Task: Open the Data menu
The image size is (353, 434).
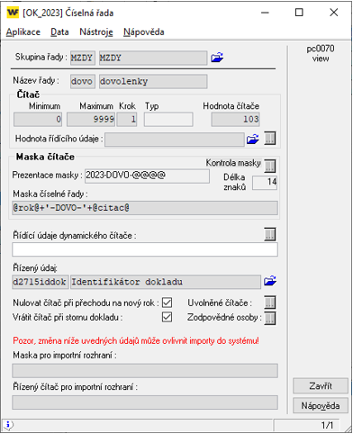Action: [x=59, y=32]
